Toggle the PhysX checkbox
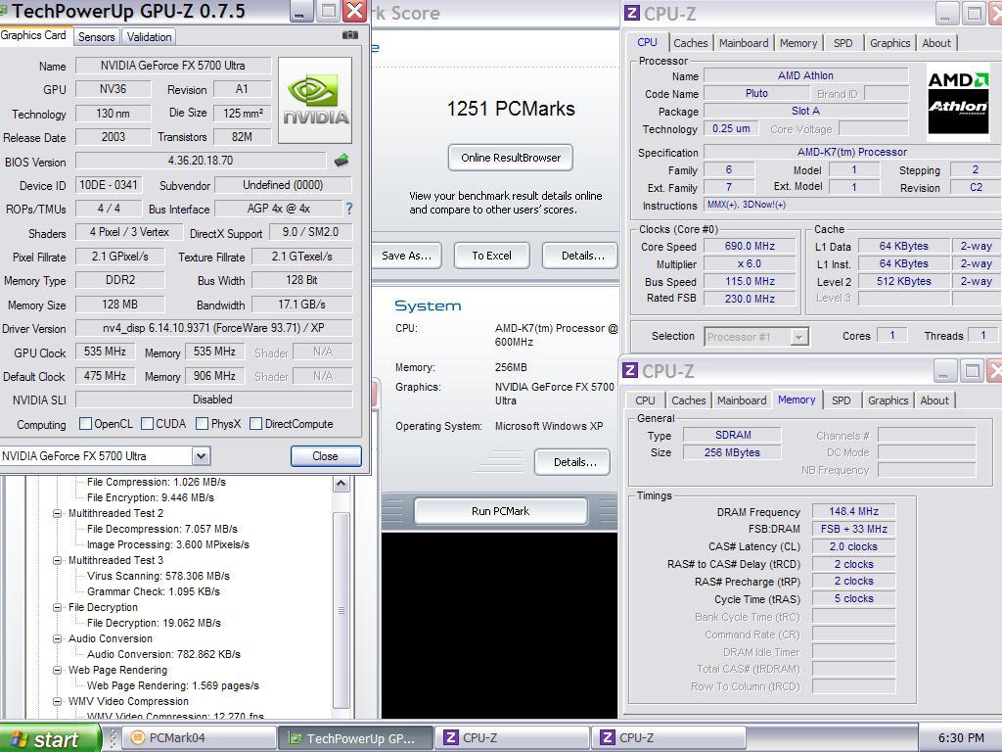 [x=202, y=423]
